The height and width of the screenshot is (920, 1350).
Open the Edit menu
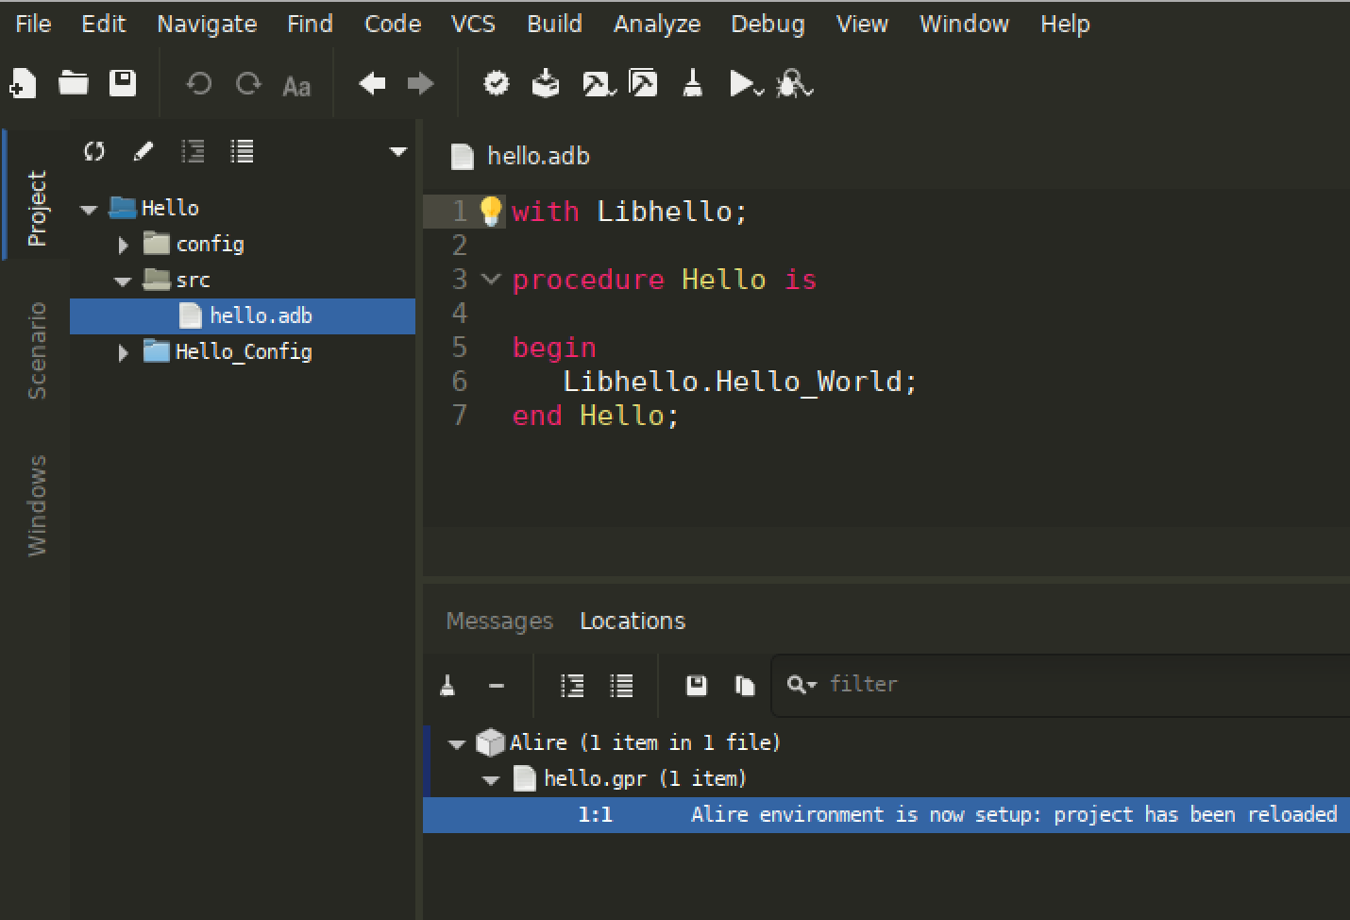[x=103, y=24]
